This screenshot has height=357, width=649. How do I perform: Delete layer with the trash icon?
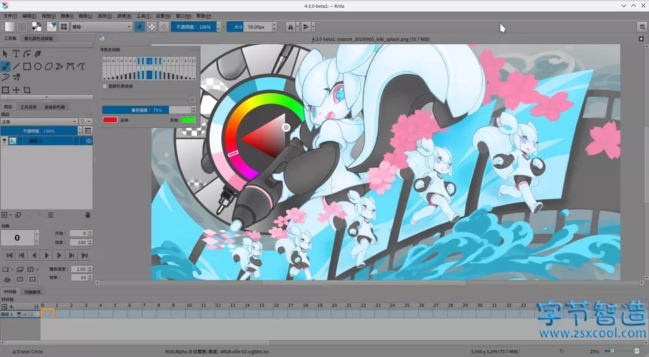(x=88, y=215)
